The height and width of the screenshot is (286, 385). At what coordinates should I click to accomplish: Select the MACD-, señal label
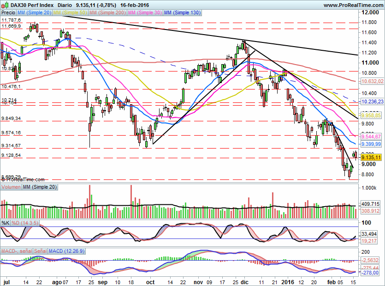tap(17, 251)
